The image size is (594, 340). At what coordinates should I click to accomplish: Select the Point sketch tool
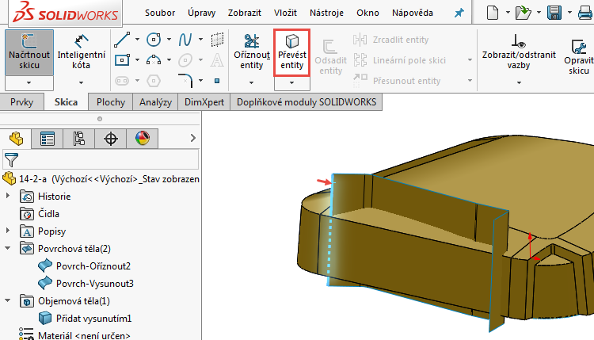click(x=217, y=81)
